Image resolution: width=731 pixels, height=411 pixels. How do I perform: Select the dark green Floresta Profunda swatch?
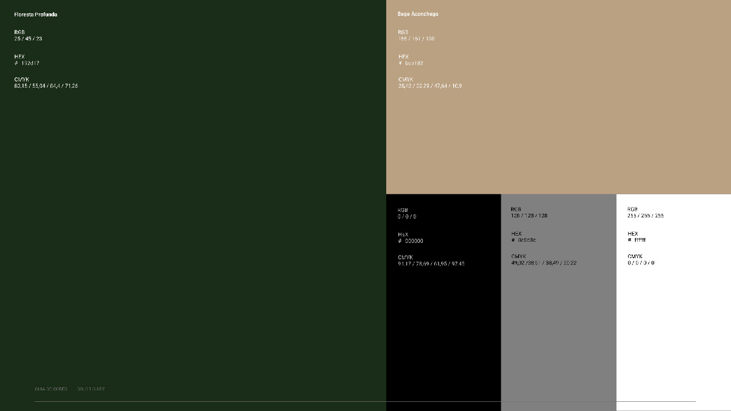pyautogui.click(x=193, y=205)
